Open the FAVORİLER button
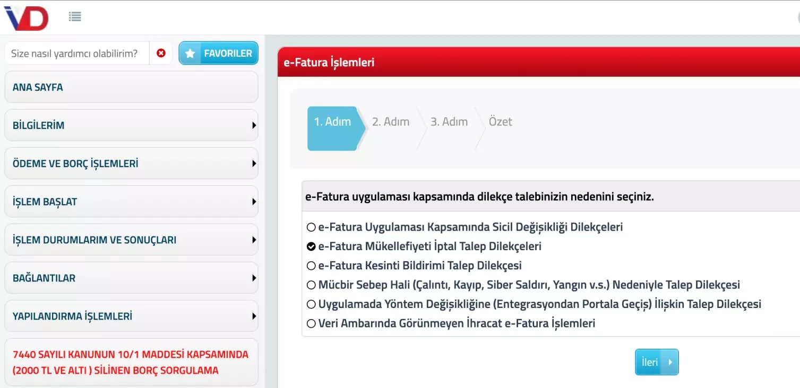The image size is (800, 388). [219, 53]
